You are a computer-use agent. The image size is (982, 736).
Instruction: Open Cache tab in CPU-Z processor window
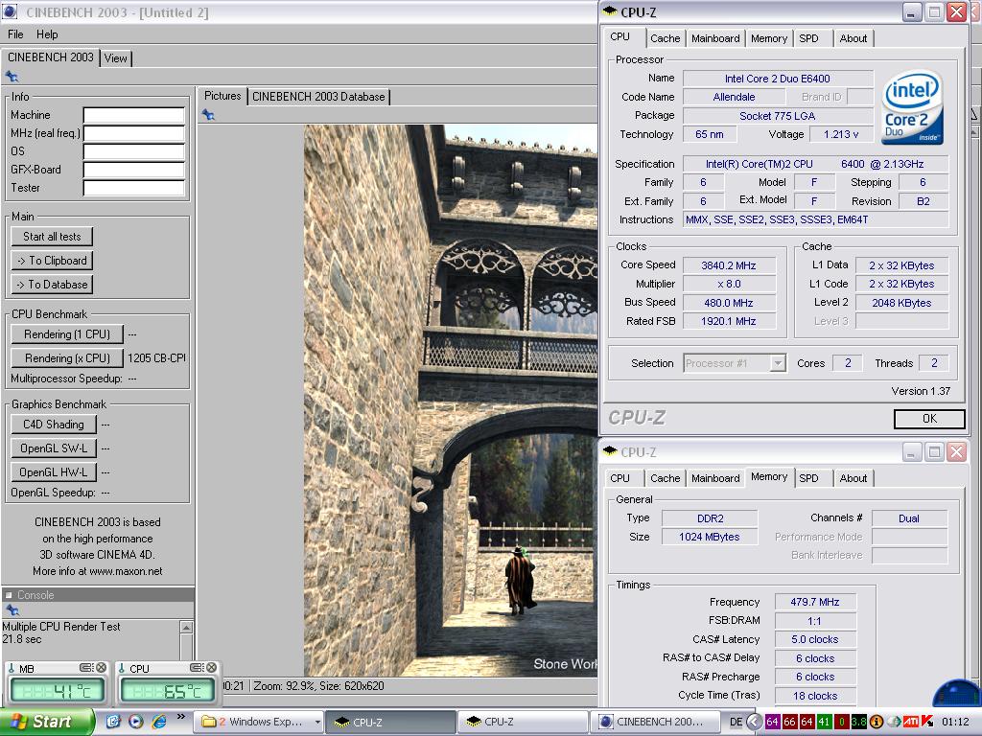pyautogui.click(x=666, y=38)
